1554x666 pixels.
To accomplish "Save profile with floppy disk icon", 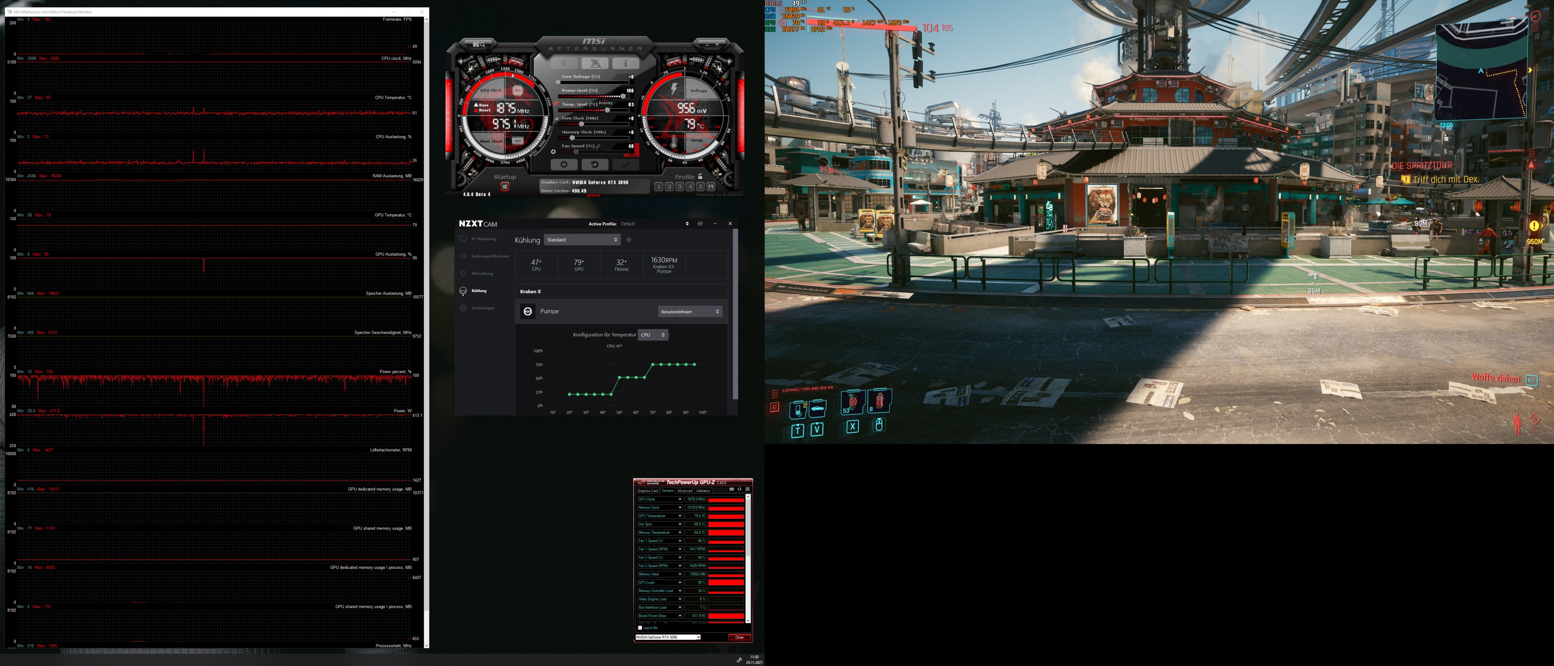I will pyautogui.click(x=711, y=187).
